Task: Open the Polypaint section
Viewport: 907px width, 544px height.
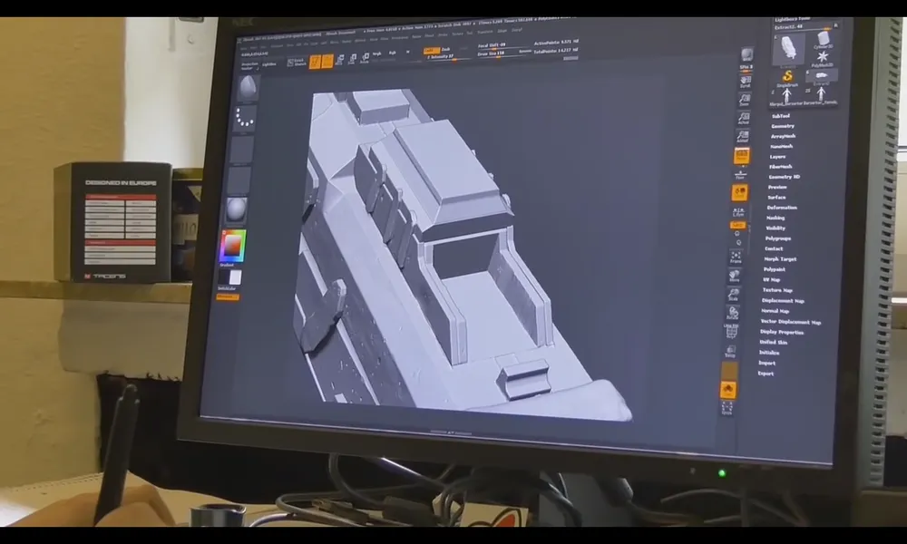Action: (774, 269)
